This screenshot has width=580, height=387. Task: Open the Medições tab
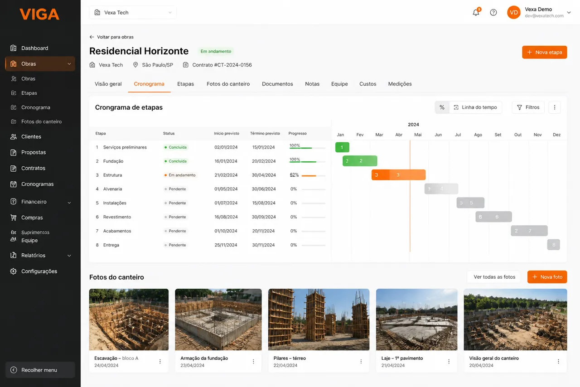[400, 84]
